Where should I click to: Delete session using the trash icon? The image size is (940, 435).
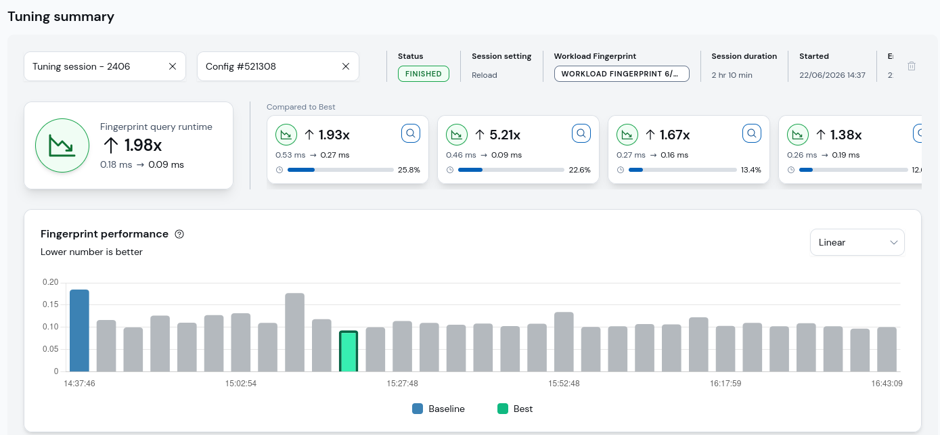click(912, 66)
